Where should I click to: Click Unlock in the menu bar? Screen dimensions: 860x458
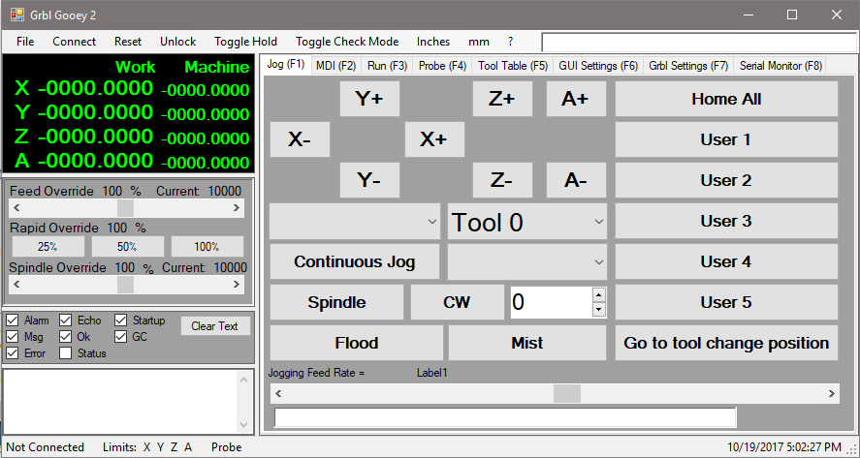(x=177, y=42)
